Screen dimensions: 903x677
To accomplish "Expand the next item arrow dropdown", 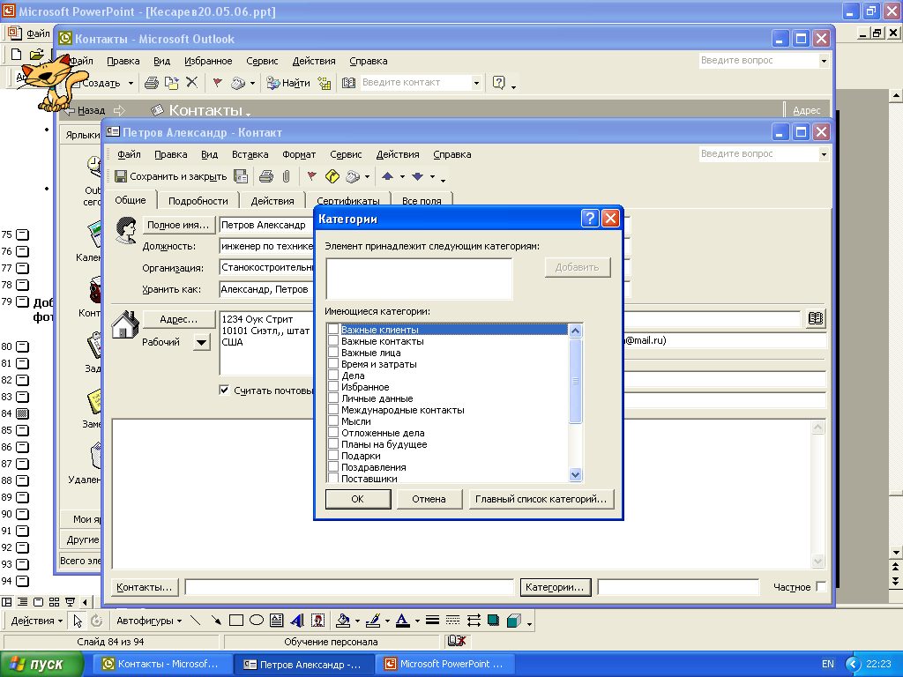I will [432, 176].
